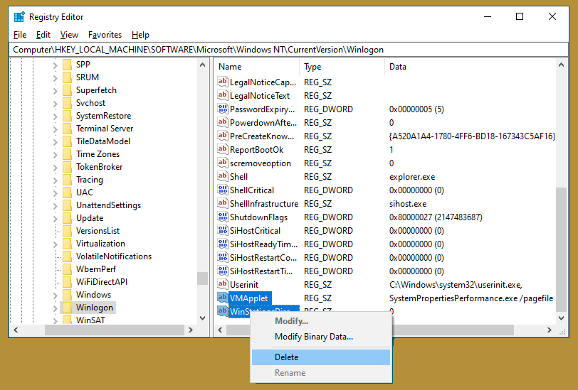Click the VMApplet string value icon
The width and height of the screenshot is (578, 390).
tap(222, 298)
